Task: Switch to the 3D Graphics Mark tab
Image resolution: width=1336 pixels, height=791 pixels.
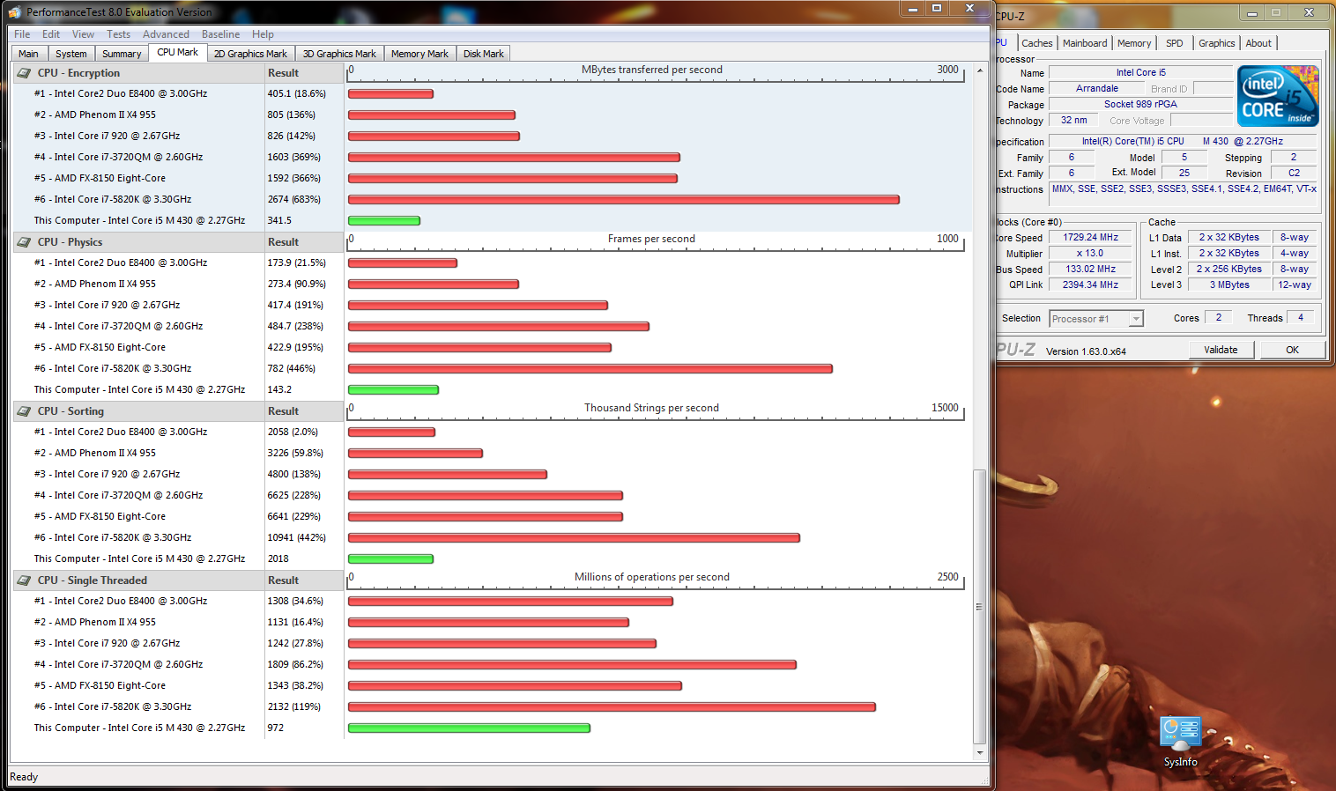Action: tap(339, 54)
